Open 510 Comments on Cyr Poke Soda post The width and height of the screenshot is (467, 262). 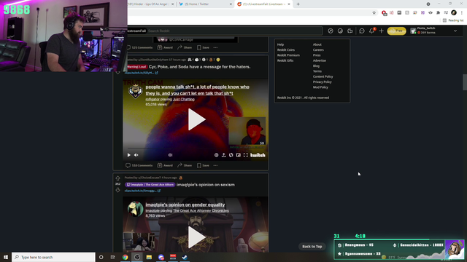(x=139, y=165)
